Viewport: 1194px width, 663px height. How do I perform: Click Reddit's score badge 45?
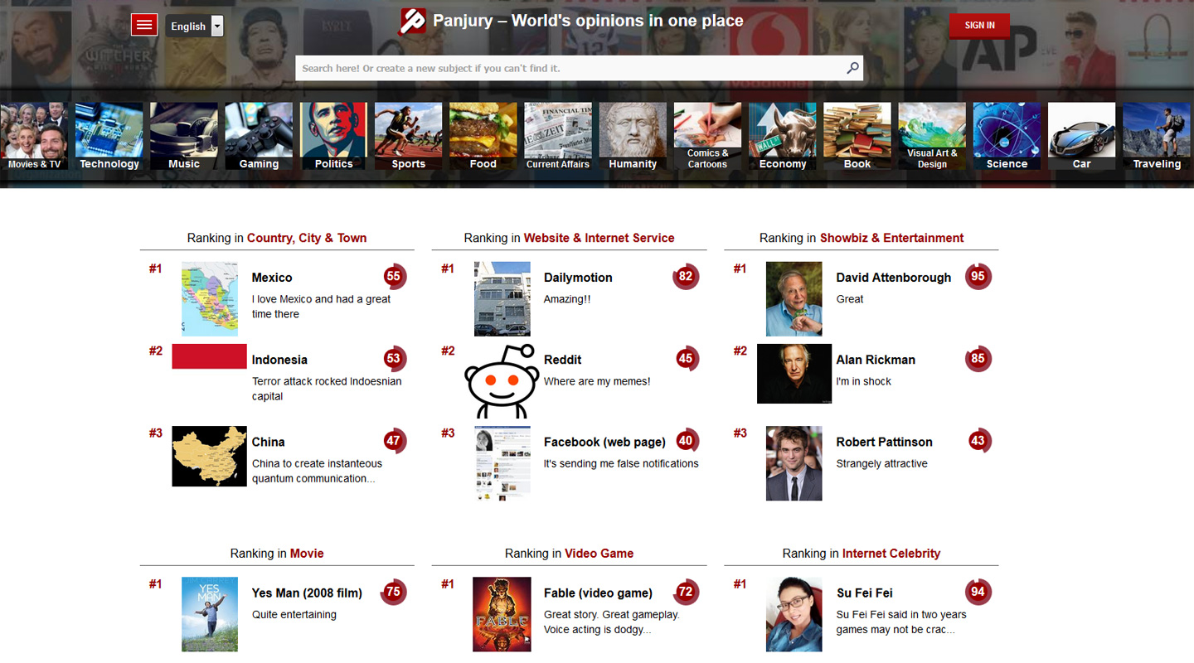686,359
